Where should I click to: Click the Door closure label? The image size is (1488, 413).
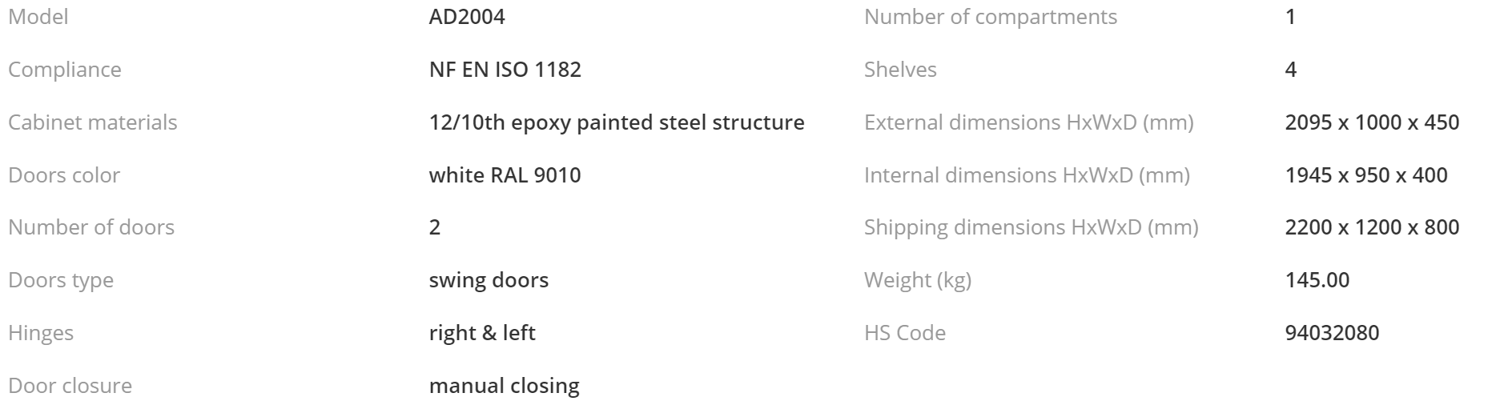point(70,386)
